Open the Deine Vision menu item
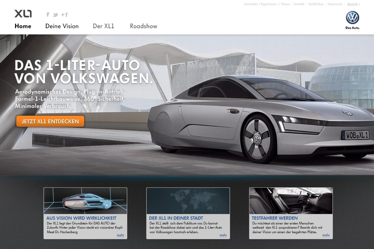374x249 pixels. coord(62,26)
